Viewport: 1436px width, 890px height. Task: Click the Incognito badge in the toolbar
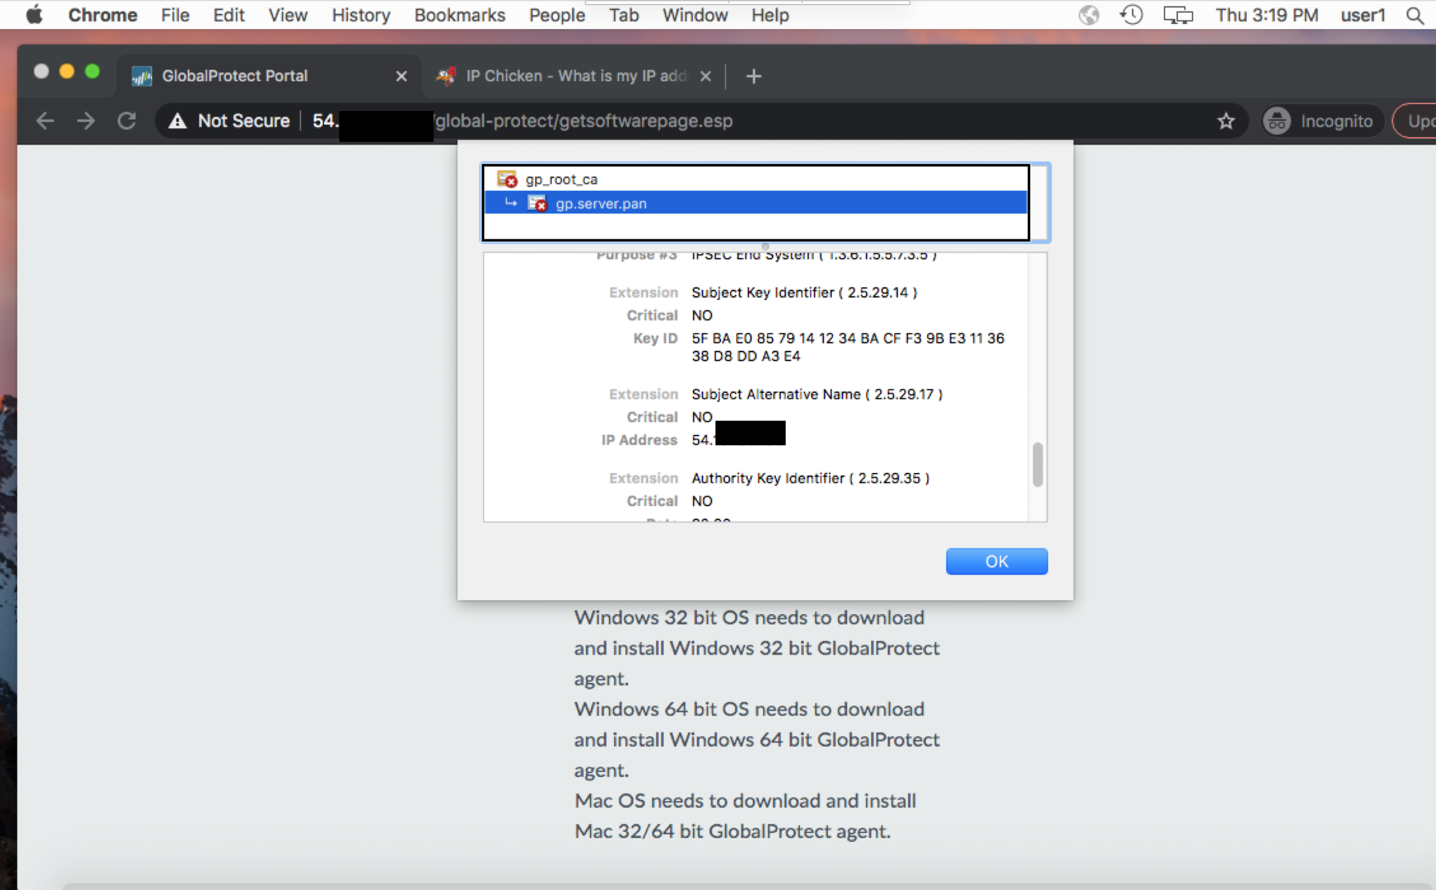click(1321, 121)
